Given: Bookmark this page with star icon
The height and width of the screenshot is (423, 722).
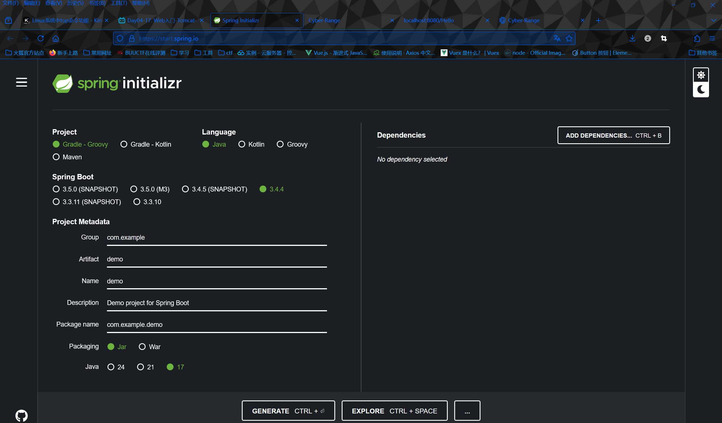Looking at the screenshot, I should 569,38.
